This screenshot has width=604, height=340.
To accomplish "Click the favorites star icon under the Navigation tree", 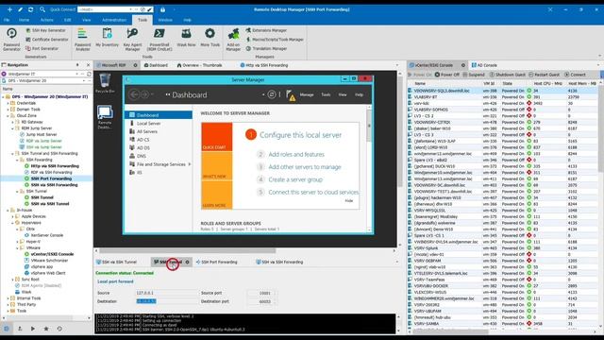I will coord(46,329).
